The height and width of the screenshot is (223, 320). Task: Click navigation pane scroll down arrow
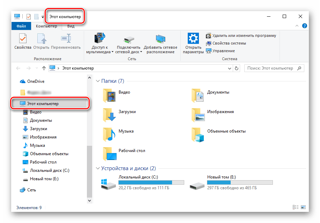(x=89, y=201)
